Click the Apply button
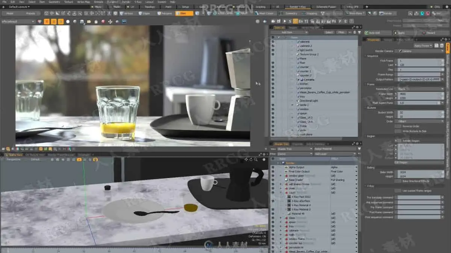The width and height of the screenshot is (451, 253). tap(401, 33)
